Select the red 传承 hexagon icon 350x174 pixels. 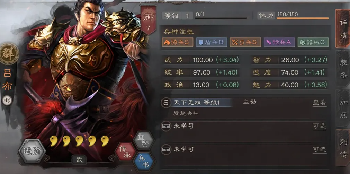pyautogui.click(x=125, y=152)
